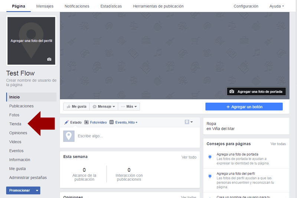Click the Consejos para páginas heading
The image size is (297, 198).
tap(229, 144)
